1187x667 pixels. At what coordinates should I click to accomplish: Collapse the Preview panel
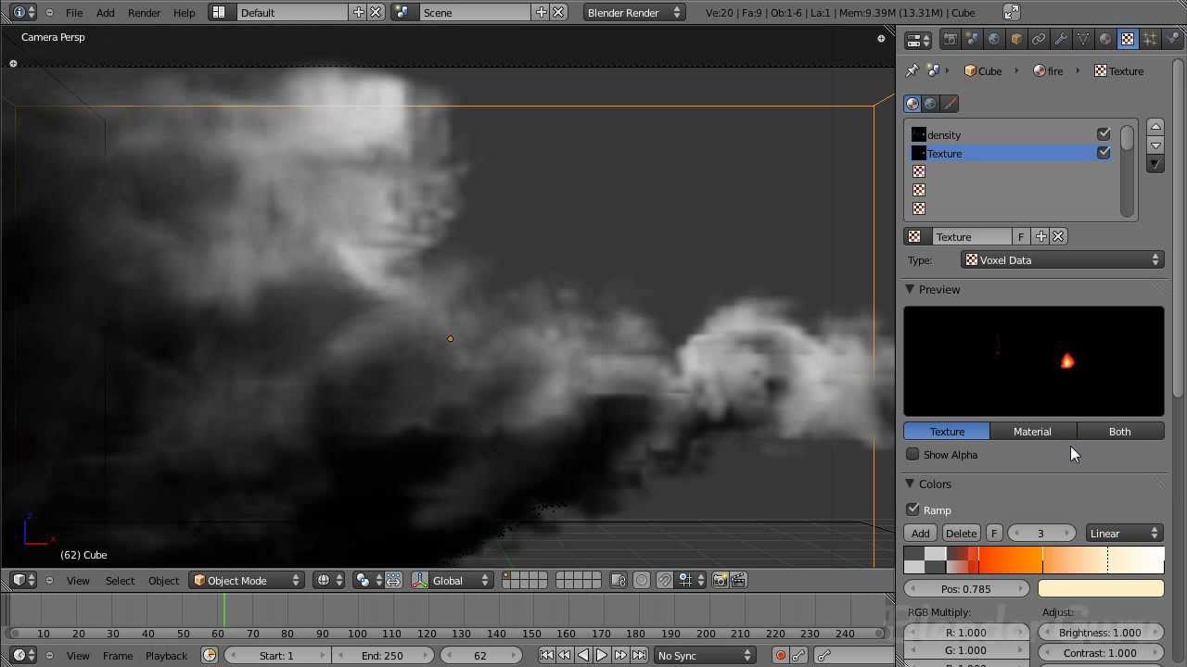(910, 290)
